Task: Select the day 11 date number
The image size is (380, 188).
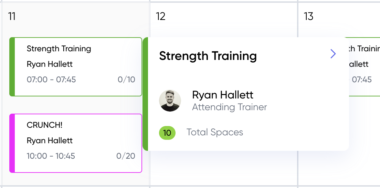Action: point(12,17)
